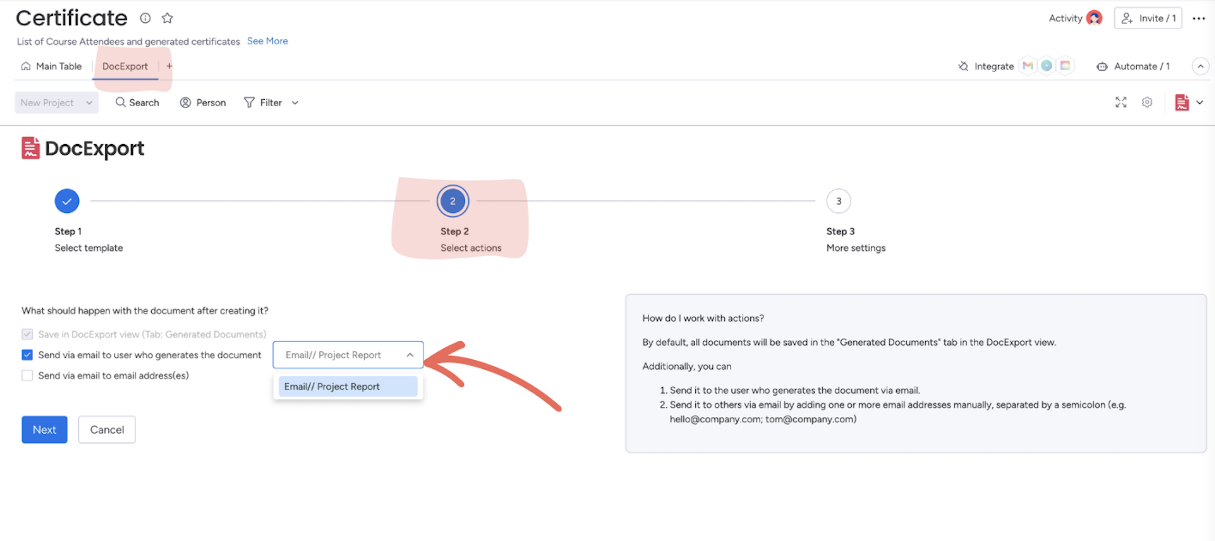Choose Email// Project Report from dropdown list

tap(348, 386)
